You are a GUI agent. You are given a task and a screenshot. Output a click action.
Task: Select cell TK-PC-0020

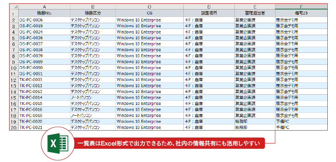[x=44, y=121]
